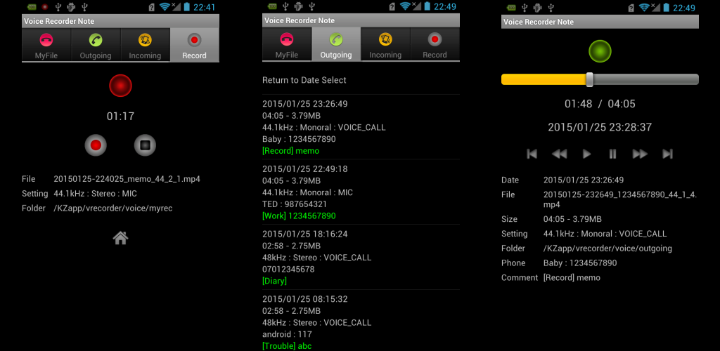Skip to next track in player

tap(667, 154)
